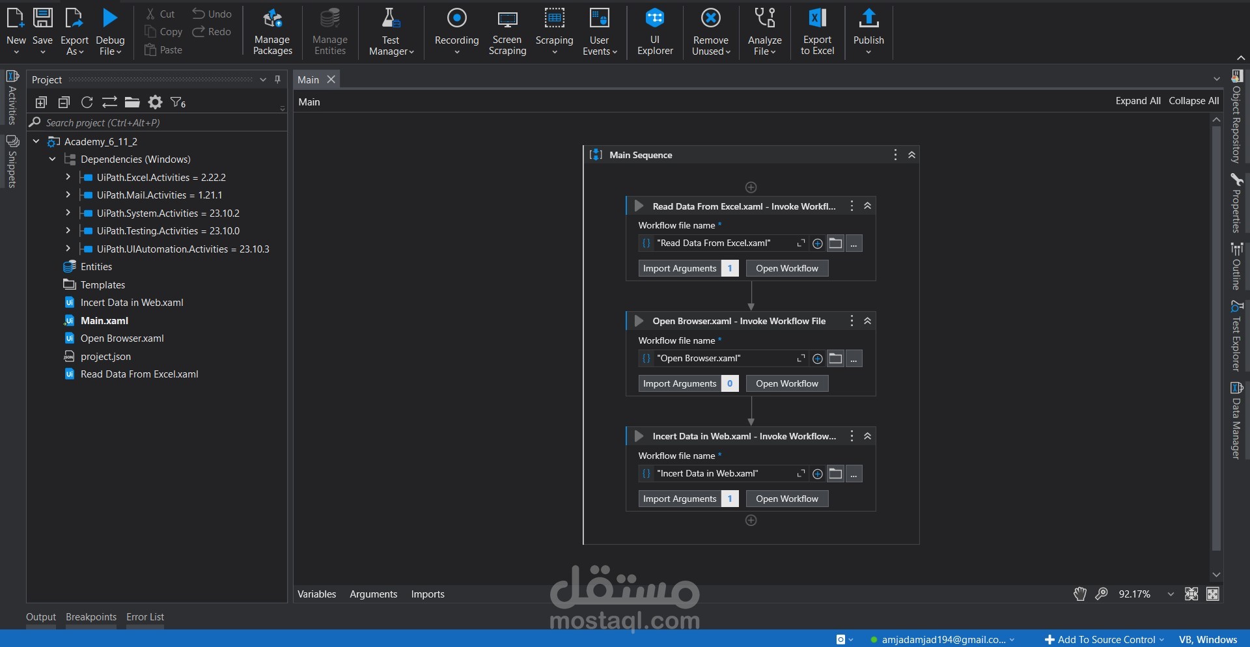Open the Breakpoints panel tab
The height and width of the screenshot is (647, 1250).
[x=91, y=617]
